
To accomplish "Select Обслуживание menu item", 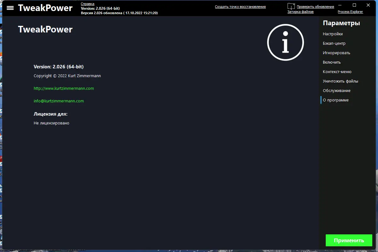I will pos(337,91).
